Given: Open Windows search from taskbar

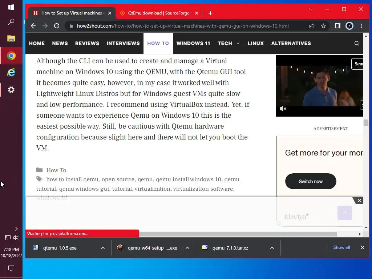Looking at the screenshot, I should (x=11, y=22).
